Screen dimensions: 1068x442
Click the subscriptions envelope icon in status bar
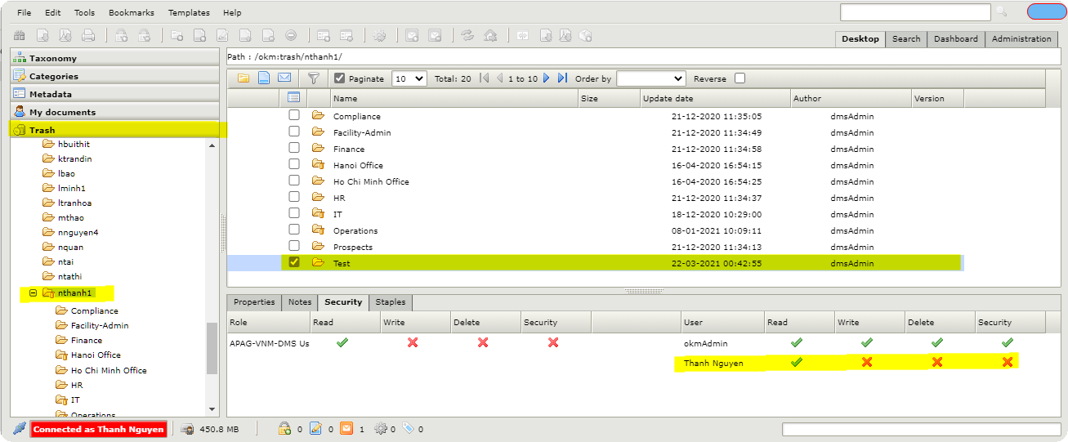346,429
